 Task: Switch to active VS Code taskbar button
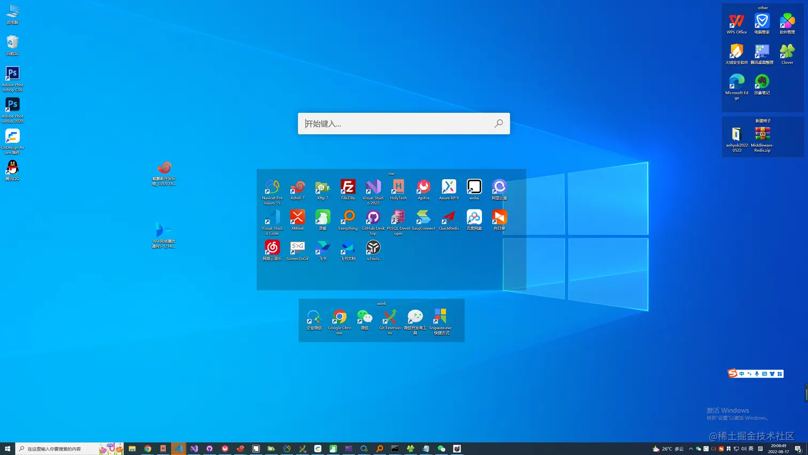click(178, 449)
